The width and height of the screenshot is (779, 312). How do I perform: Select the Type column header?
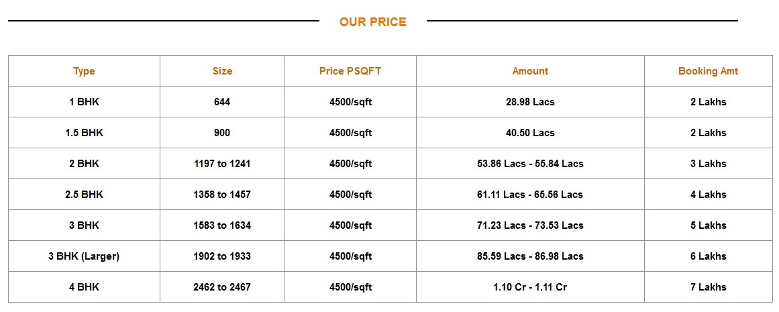(x=84, y=71)
